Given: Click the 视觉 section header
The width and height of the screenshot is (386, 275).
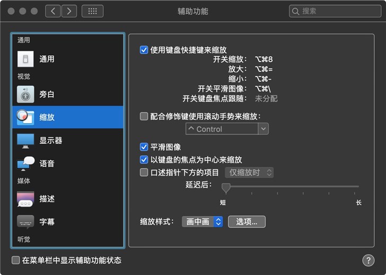Looking at the screenshot, I should pyautogui.click(x=24, y=76).
